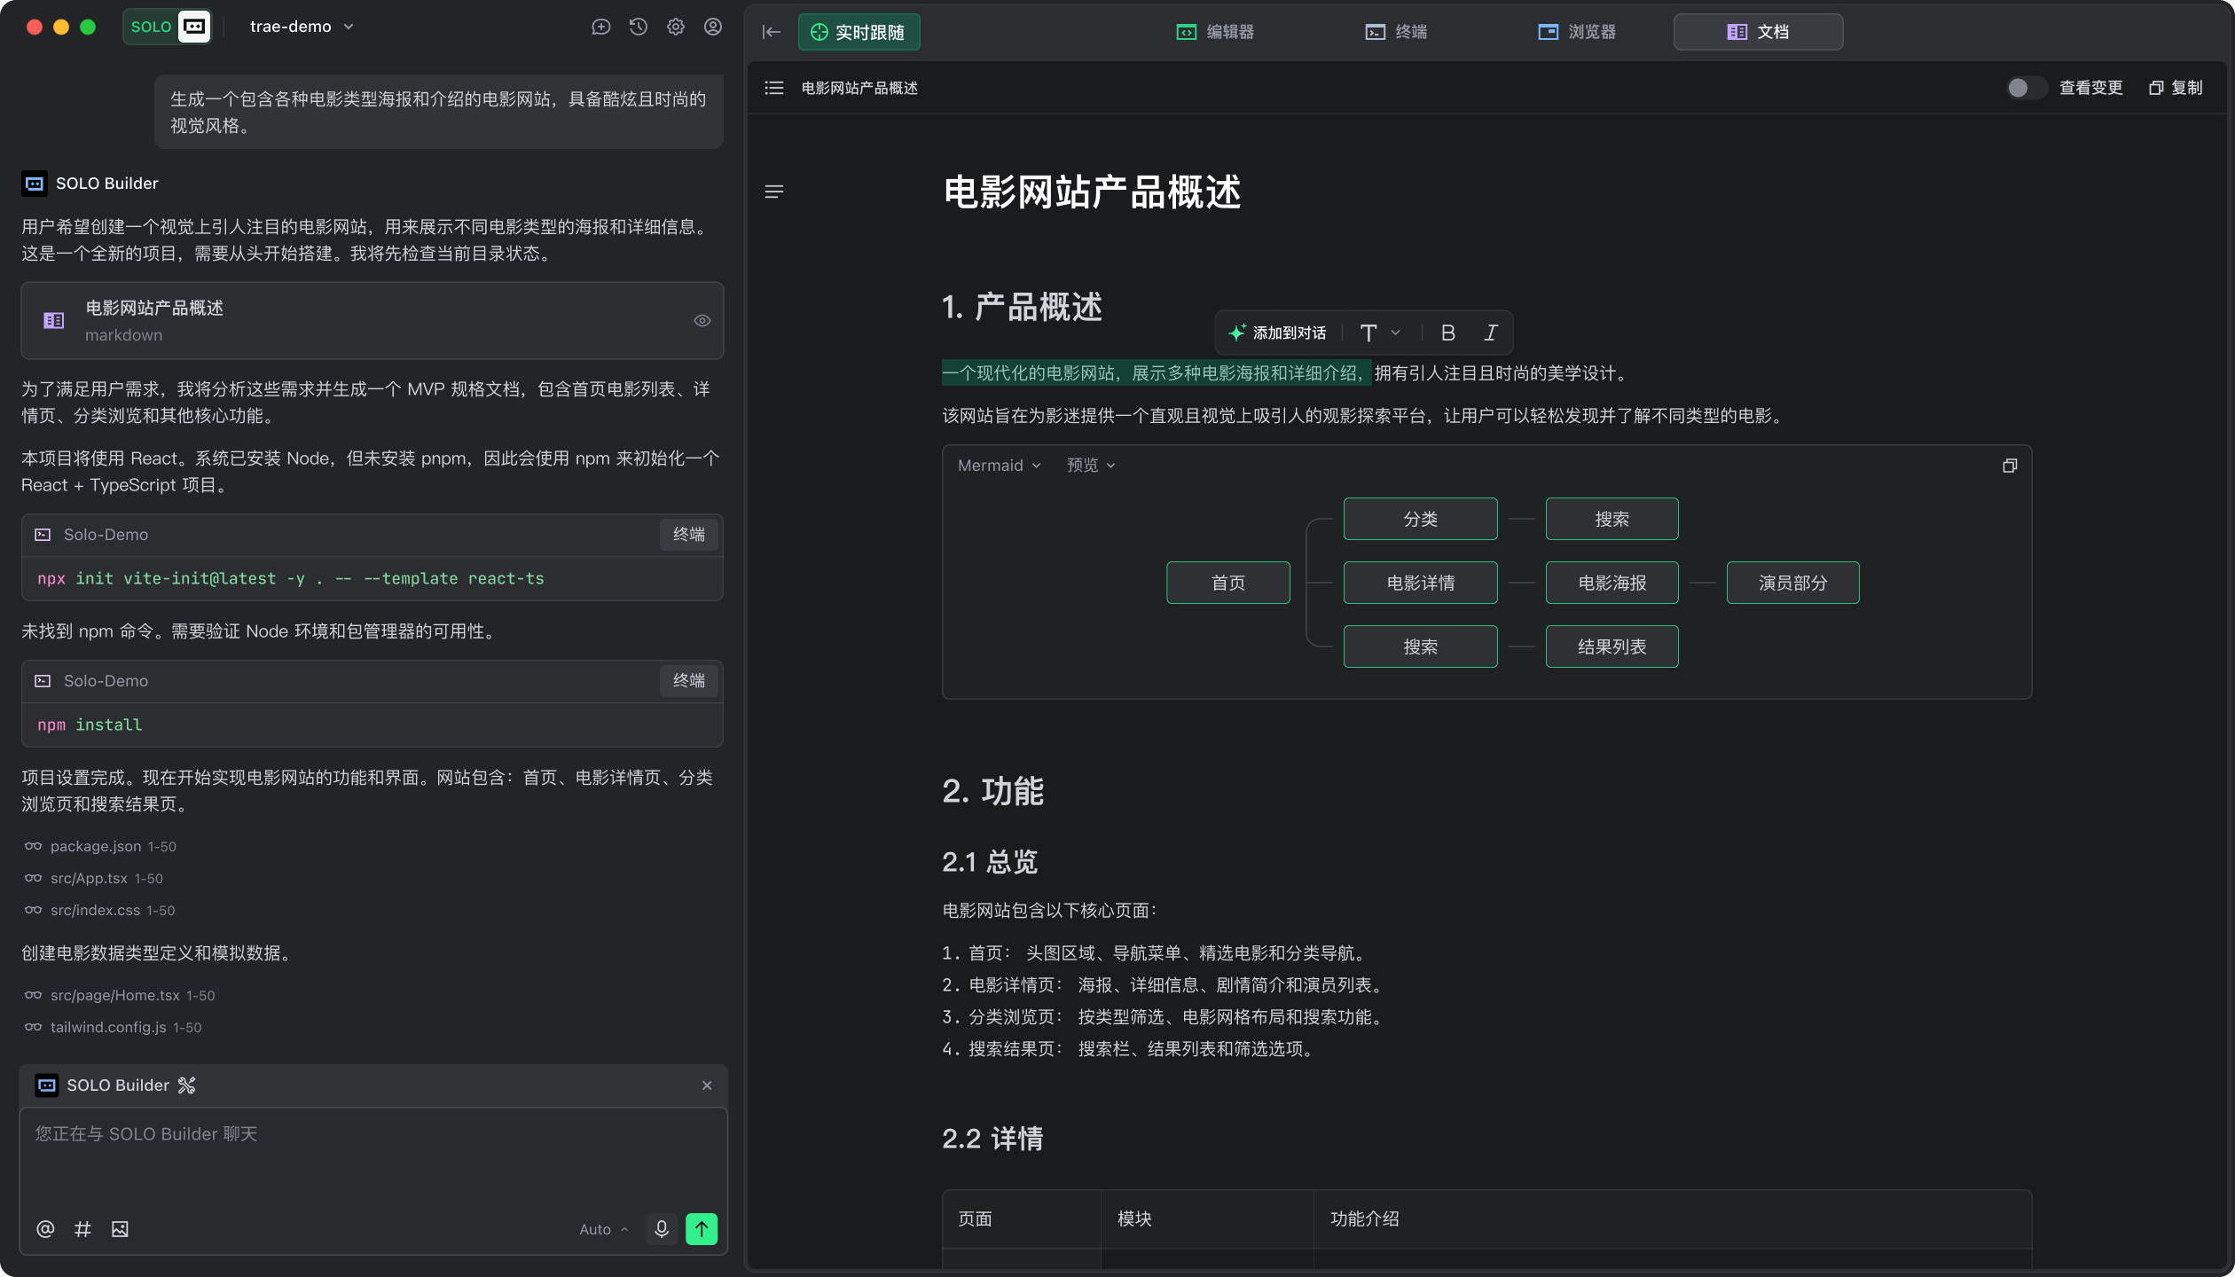Toggle bold formatting in document toolbar
The width and height of the screenshot is (2235, 1277).
[x=1447, y=333]
